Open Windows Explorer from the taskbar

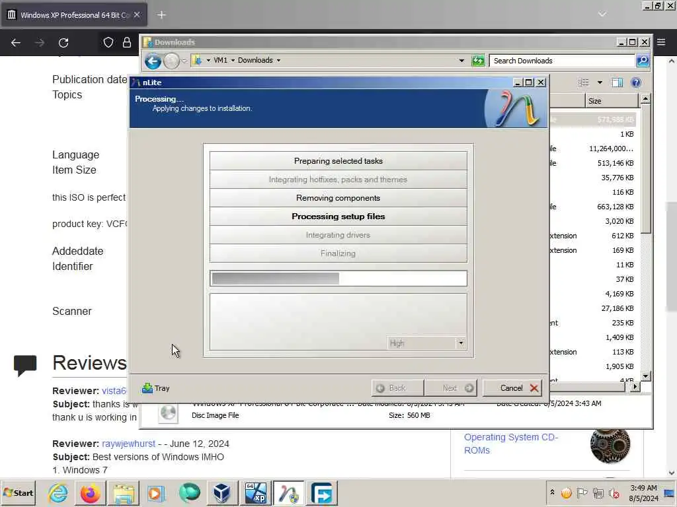(124, 493)
